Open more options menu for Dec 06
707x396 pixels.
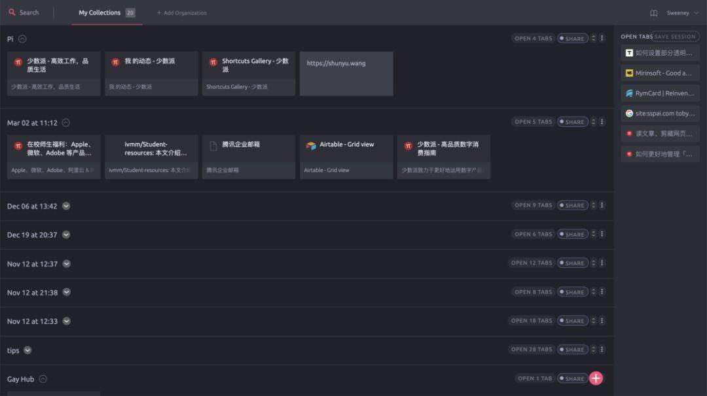(602, 205)
